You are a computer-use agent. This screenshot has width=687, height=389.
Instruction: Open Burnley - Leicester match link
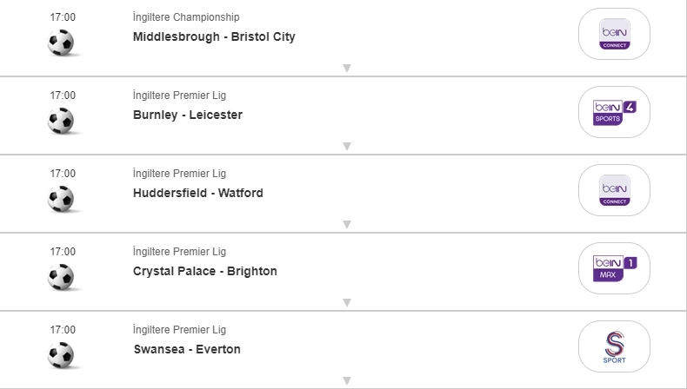(x=188, y=115)
